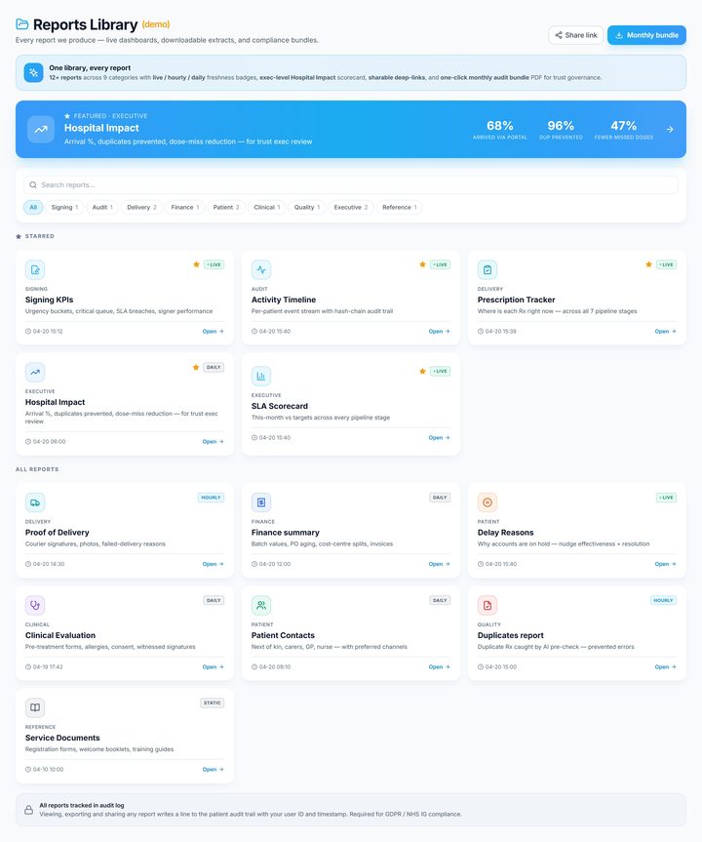
Task: Filter reports by Audit category
Action: click(x=102, y=207)
